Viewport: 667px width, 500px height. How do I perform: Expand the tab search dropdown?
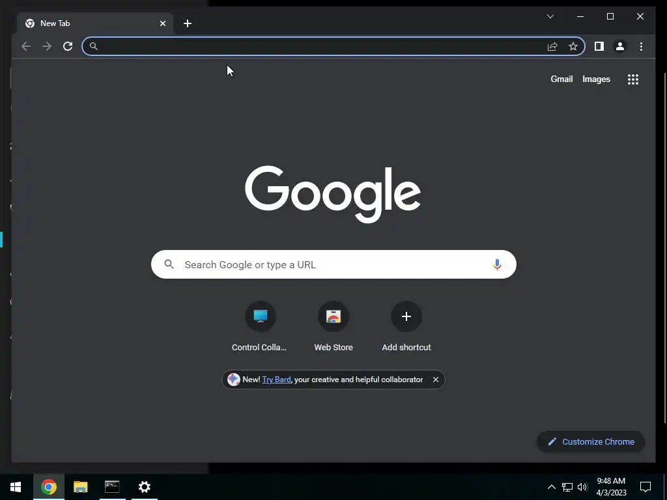(x=550, y=16)
